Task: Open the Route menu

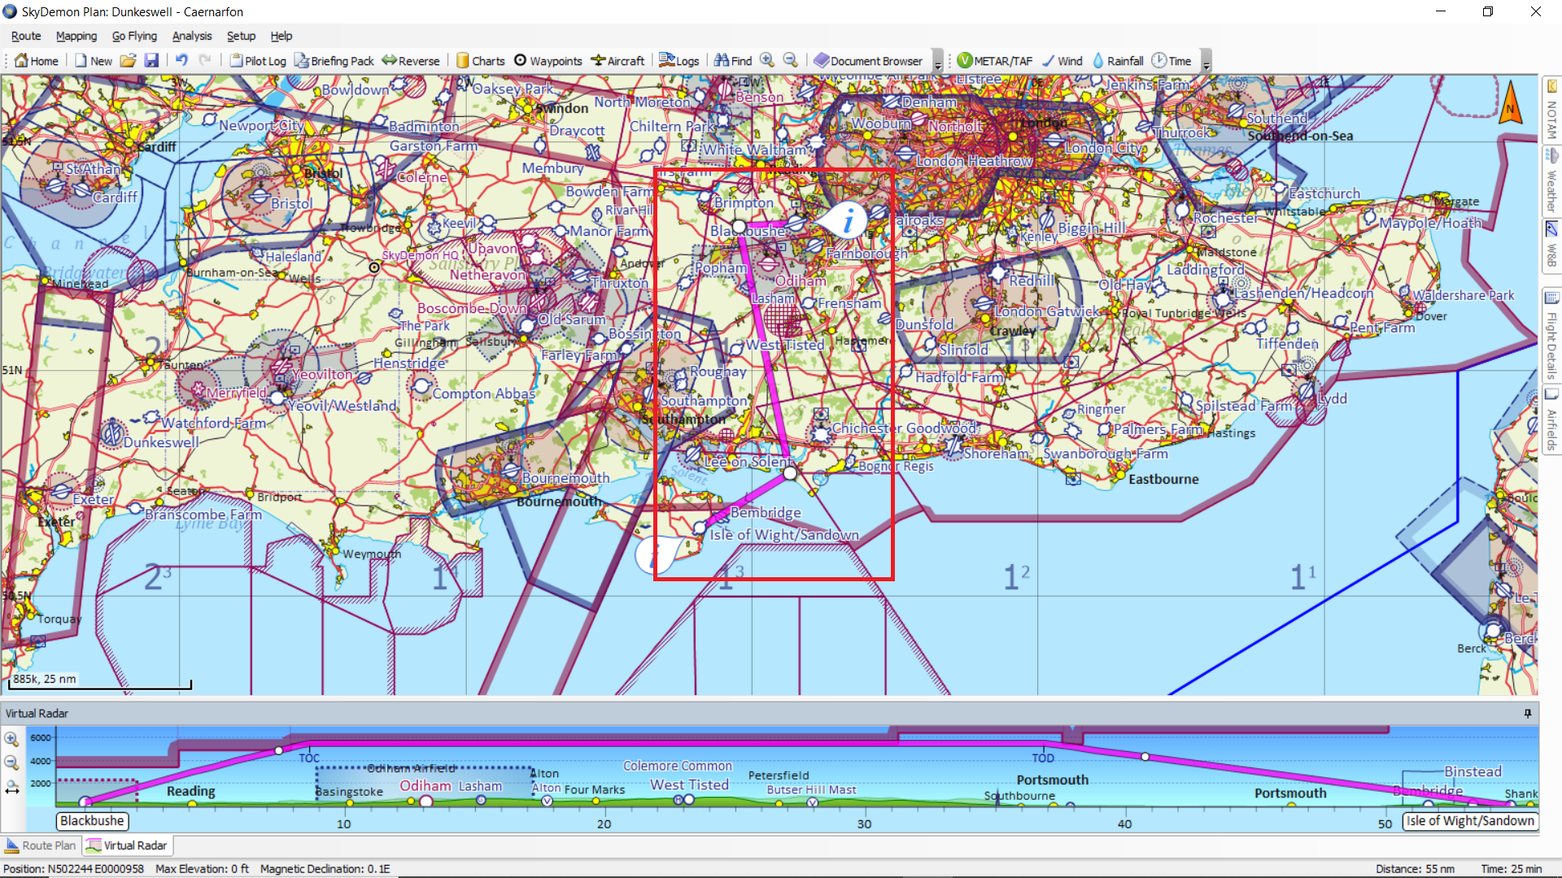Action: point(26,36)
